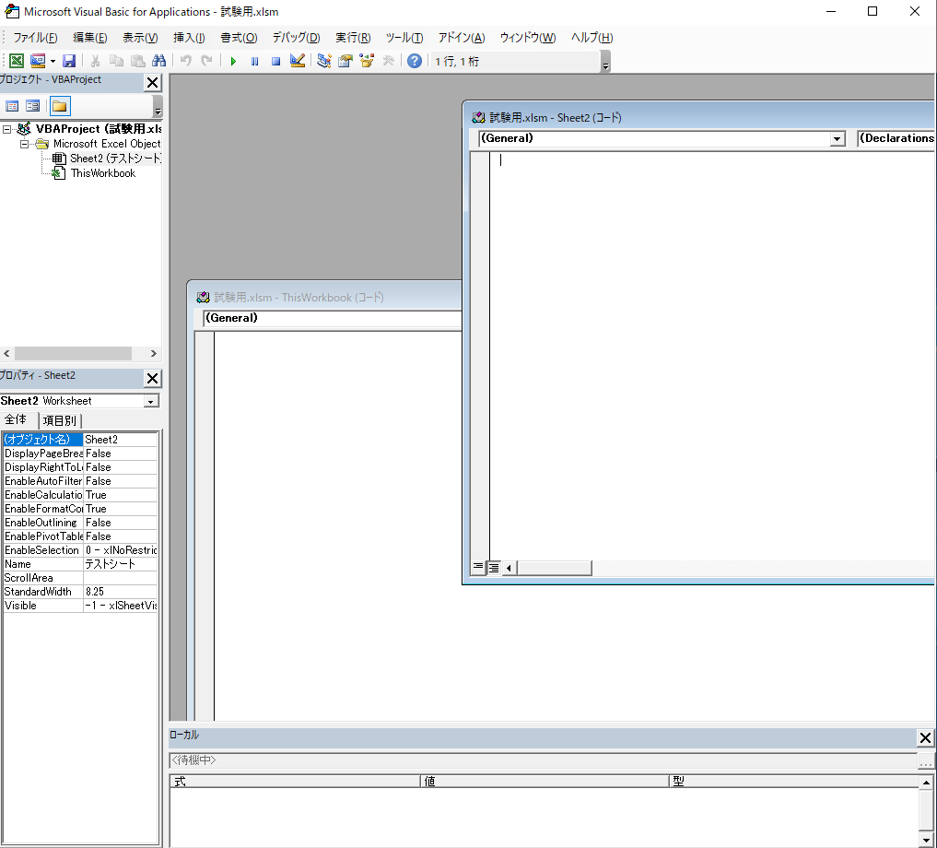
Task: Click the Undo arrow icon
Action: tap(186, 61)
